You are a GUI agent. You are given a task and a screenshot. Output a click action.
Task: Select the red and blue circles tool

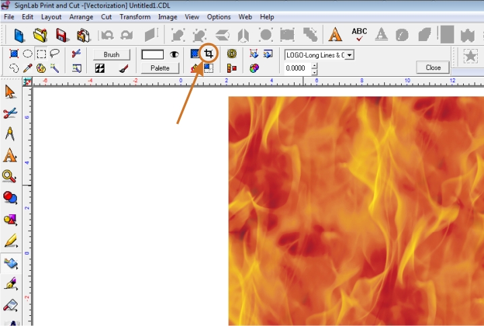click(x=10, y=198)
